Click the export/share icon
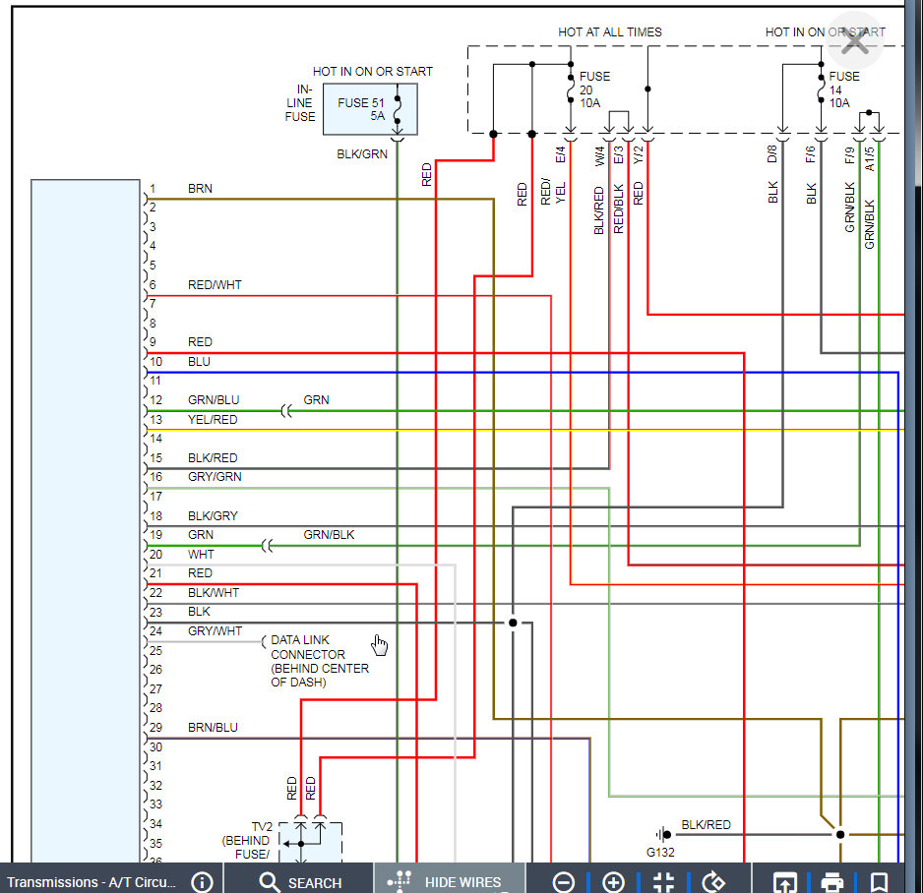 (784, 881)
